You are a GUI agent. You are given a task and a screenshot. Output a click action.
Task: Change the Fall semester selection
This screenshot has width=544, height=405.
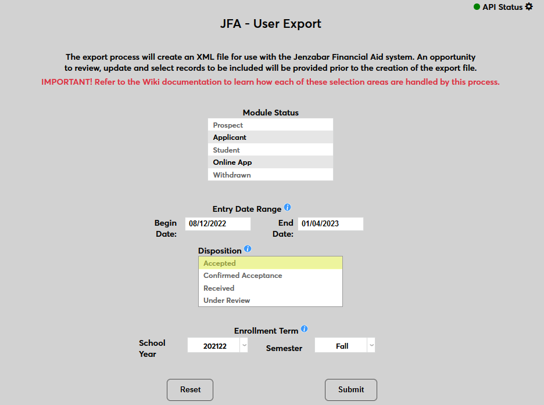pos(345,345)
